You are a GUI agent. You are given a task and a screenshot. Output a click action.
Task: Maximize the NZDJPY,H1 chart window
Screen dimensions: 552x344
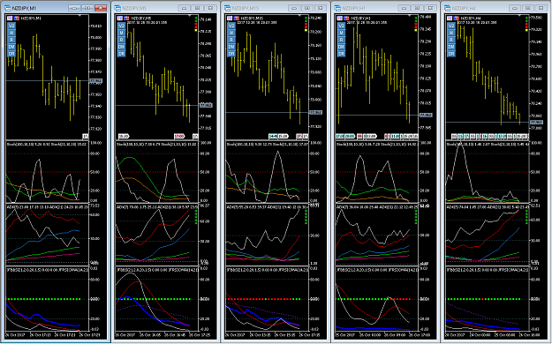click(x=417, y=8)
